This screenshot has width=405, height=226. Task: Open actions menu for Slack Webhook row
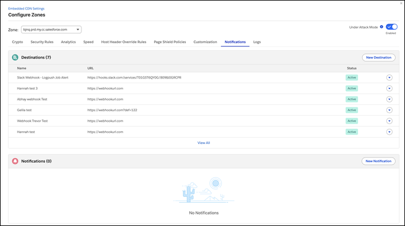(x=389, y=77)
